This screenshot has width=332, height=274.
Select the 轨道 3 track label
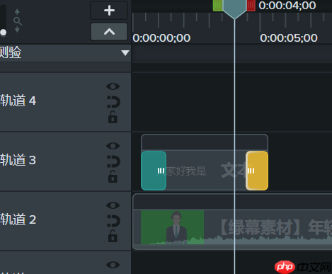(18, 160)
